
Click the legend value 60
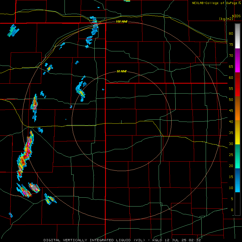tap(231, 78)
